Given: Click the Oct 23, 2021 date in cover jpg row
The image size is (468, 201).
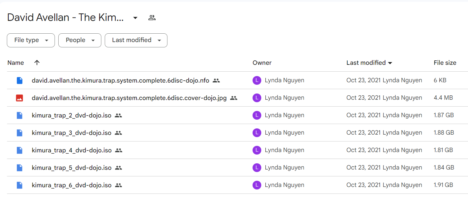Looking at the screenshot, I should tap(364, 98).
